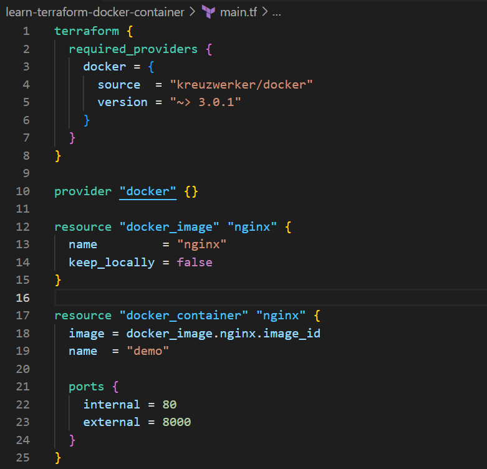This screenshot has height=469, width=487.
Task: Expand chevron after learn-terraform-docker-container breadcrumb
Action: pos(192,12)
